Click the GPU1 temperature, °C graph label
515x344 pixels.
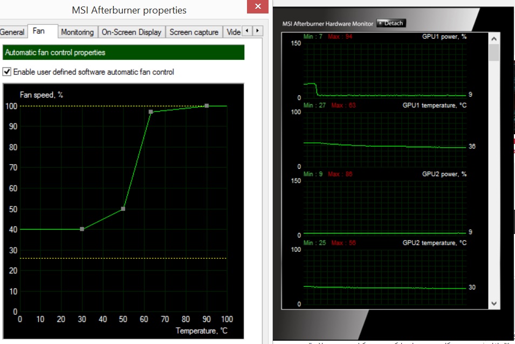[435, 105]
